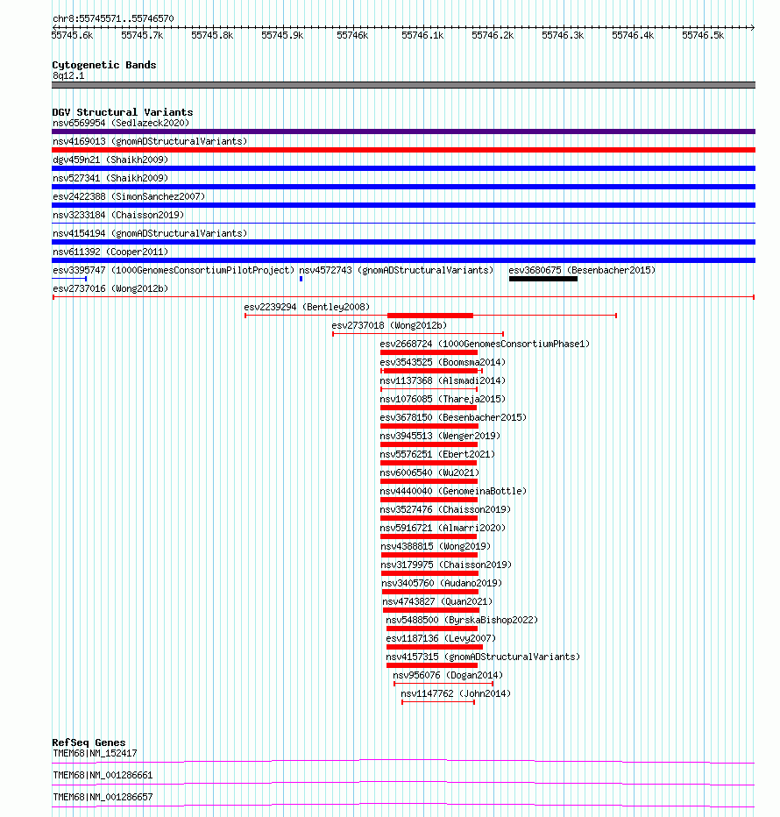The height and width of the screenshot is (817, 780).
Task: Click the RefSeq Genes track title
Action: [x=89, y=742]
